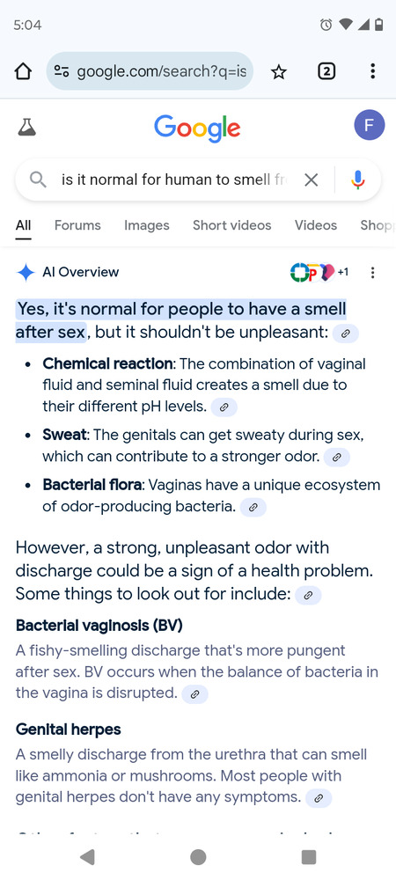Select the Videos tab
Viewport: 396px width, 880px height.
click(316, 225)
